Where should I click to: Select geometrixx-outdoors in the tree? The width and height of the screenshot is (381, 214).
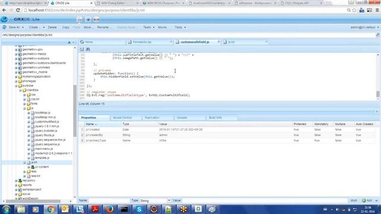pyautogui.click(x=36, y=58)
